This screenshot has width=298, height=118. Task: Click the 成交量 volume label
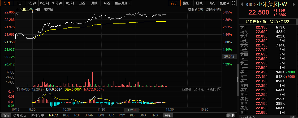tap(49, 10)
